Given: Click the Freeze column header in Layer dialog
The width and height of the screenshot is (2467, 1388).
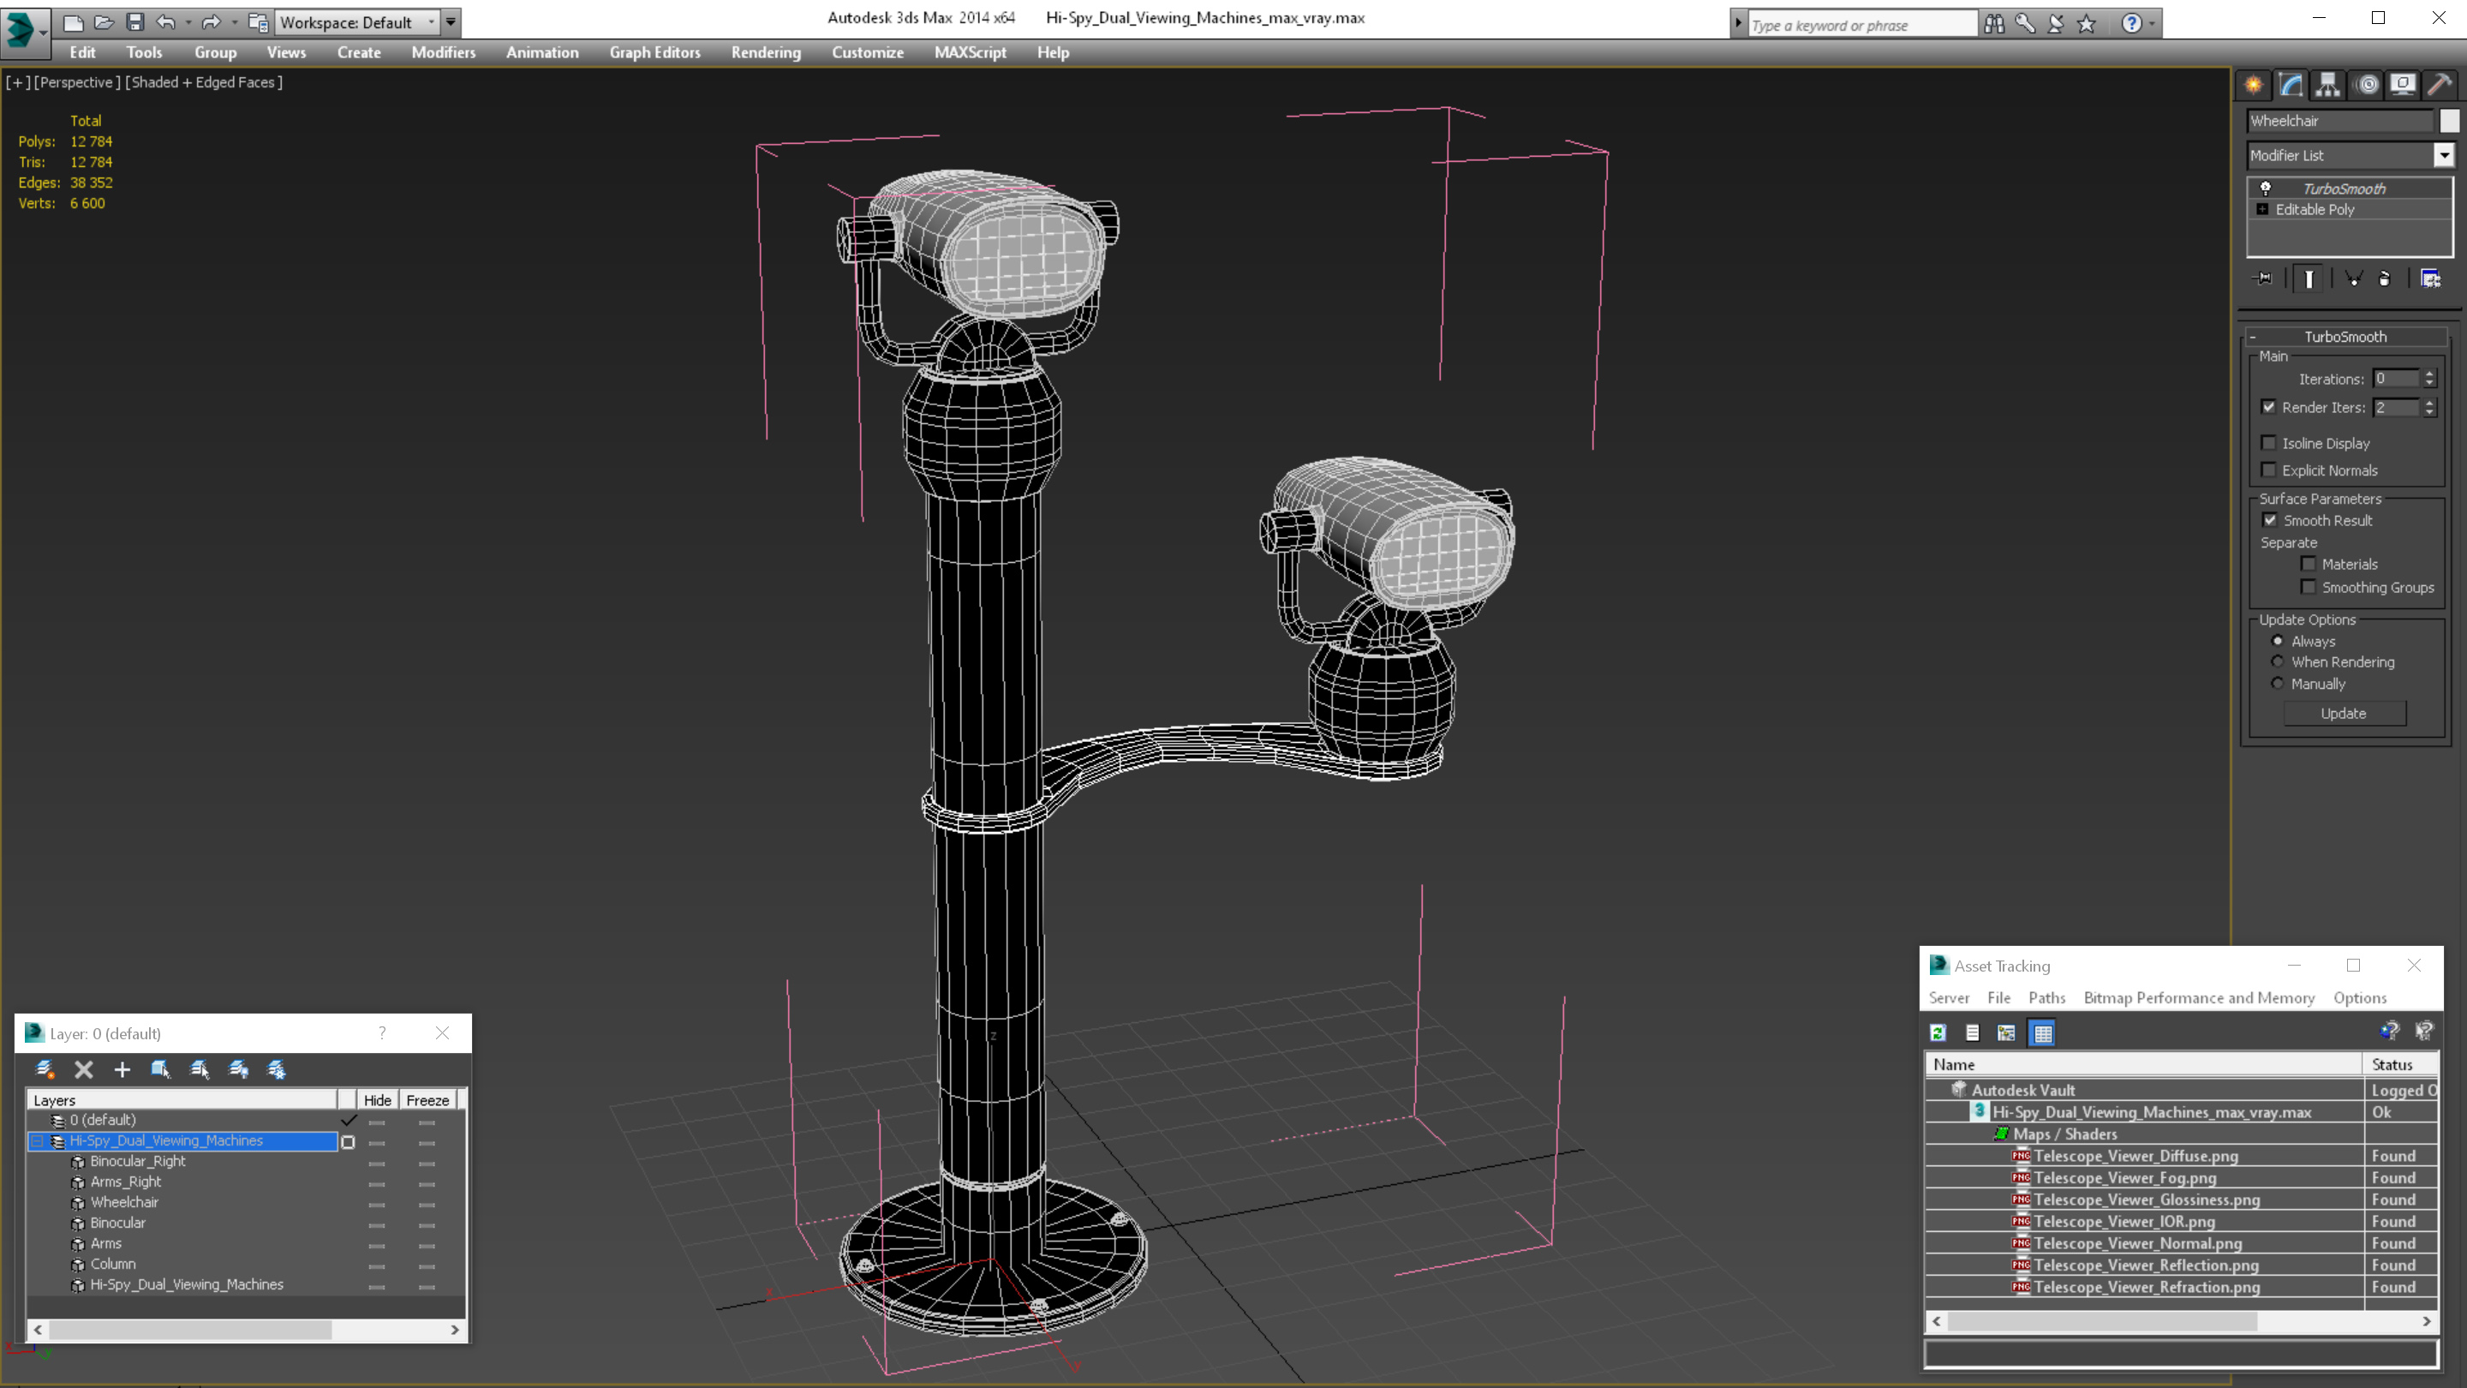Looking at the screenshot, I should pos(427,1101).
